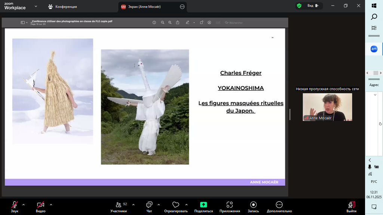Click the green encryption shield icon
Screen dimensions: 383x215
tap(299, 6)
